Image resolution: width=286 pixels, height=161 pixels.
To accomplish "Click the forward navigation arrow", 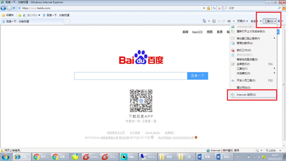I will [x=9, y=8].
